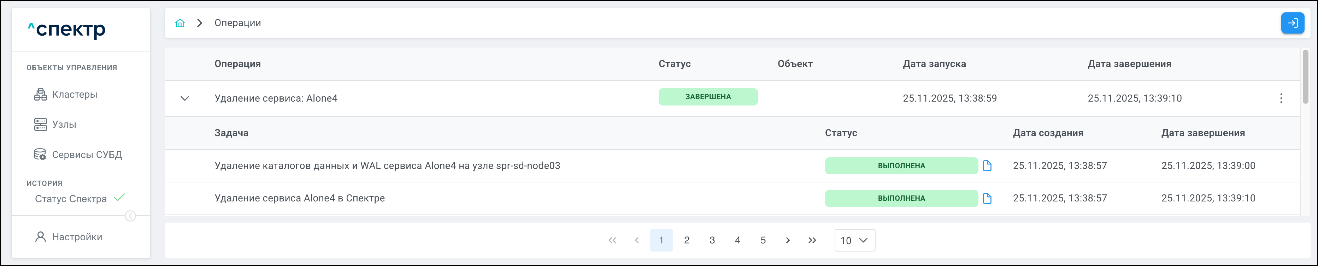Open log file for Alone4 service deletion task
Viewport: 1318px width, 266px height.
pyautogui.click(x=988, y=199)
